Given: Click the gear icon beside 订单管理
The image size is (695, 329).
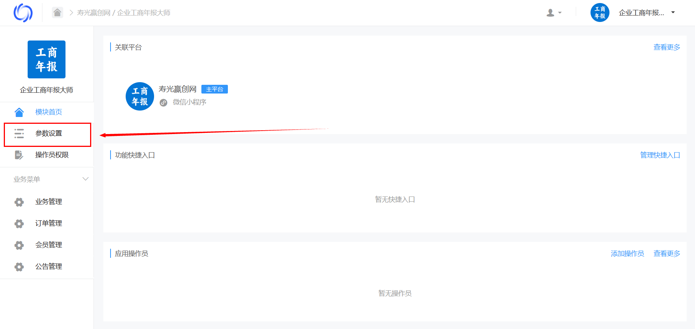Looking at the screenshot, I should tap(19, 223).
